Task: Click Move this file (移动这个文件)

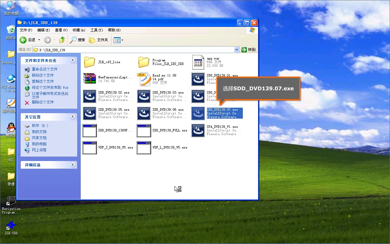Action: click(x=43, y=75)
